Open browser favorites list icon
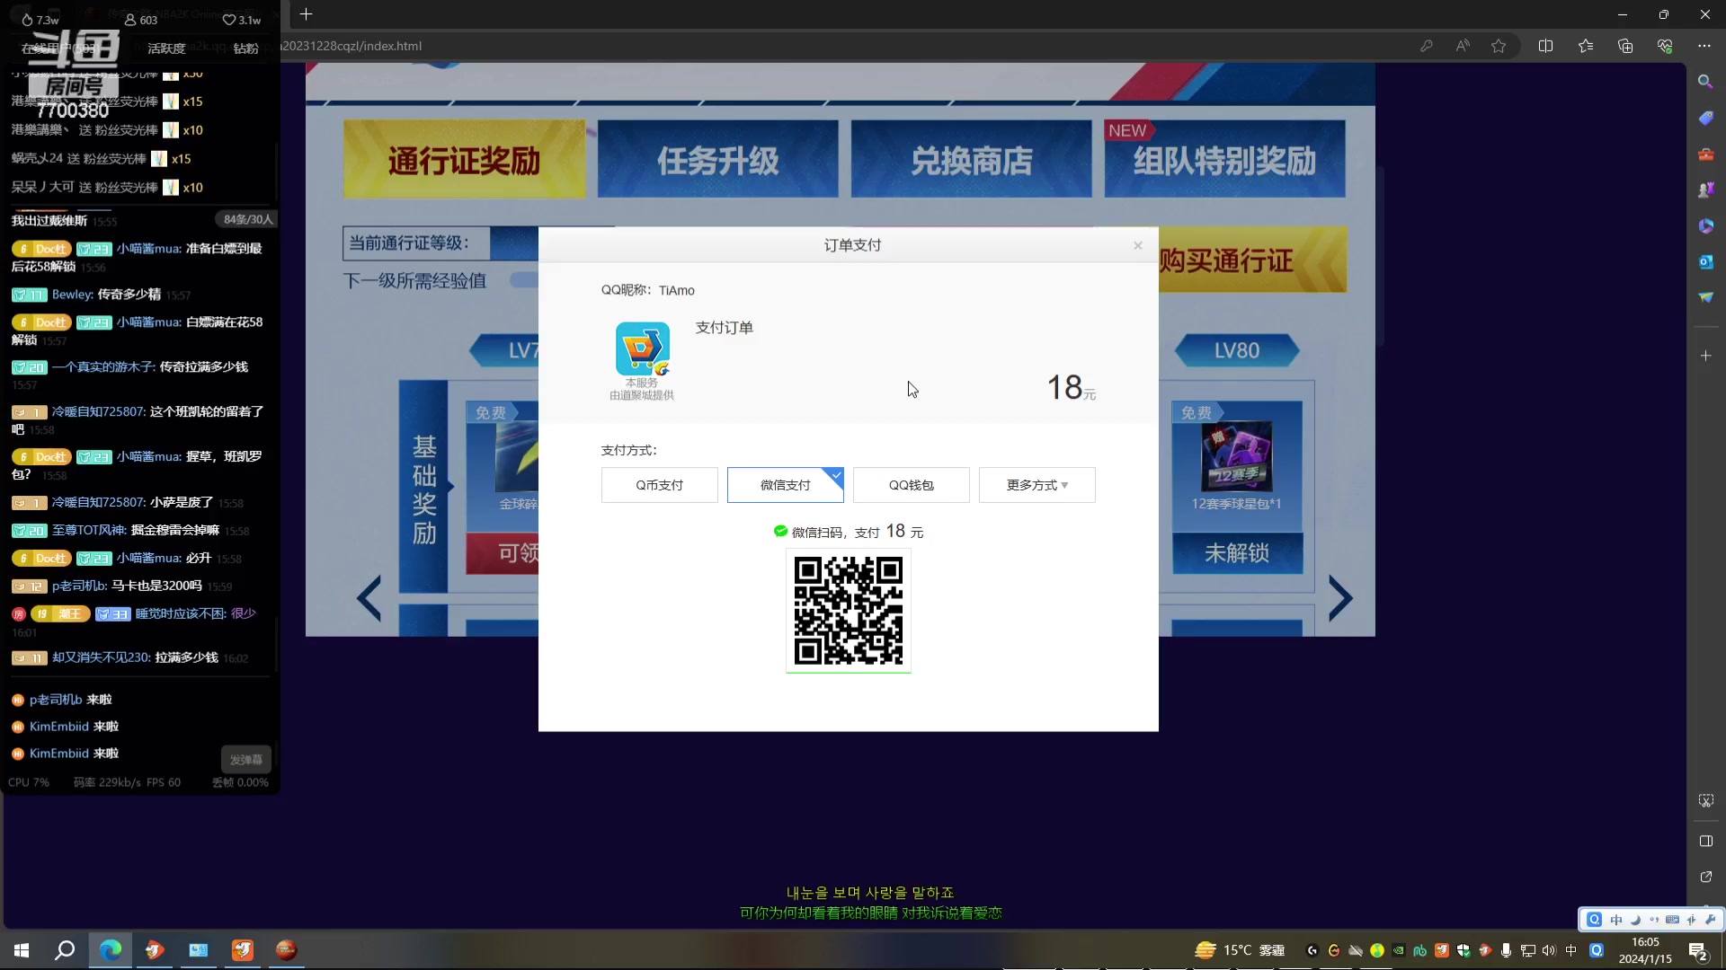This screenshot has height=970, width=1726. [x=1585, y=46]
